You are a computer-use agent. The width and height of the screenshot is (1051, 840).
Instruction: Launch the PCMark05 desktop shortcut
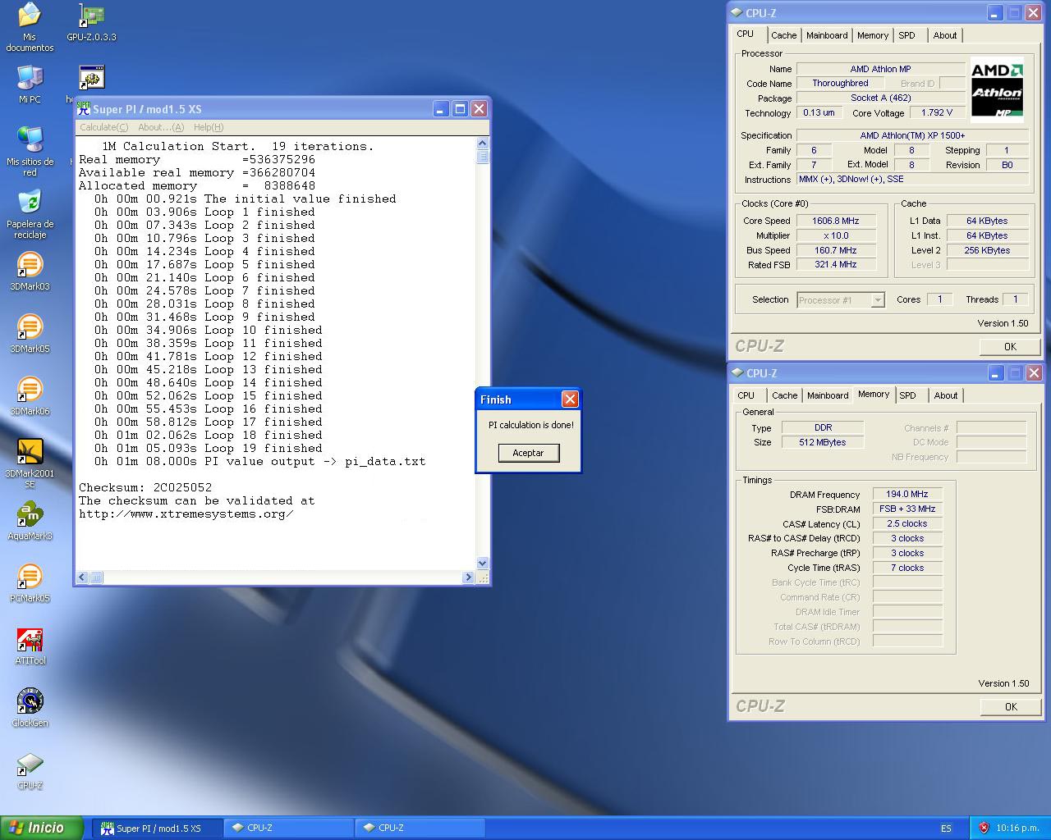(x=30, y=583)
